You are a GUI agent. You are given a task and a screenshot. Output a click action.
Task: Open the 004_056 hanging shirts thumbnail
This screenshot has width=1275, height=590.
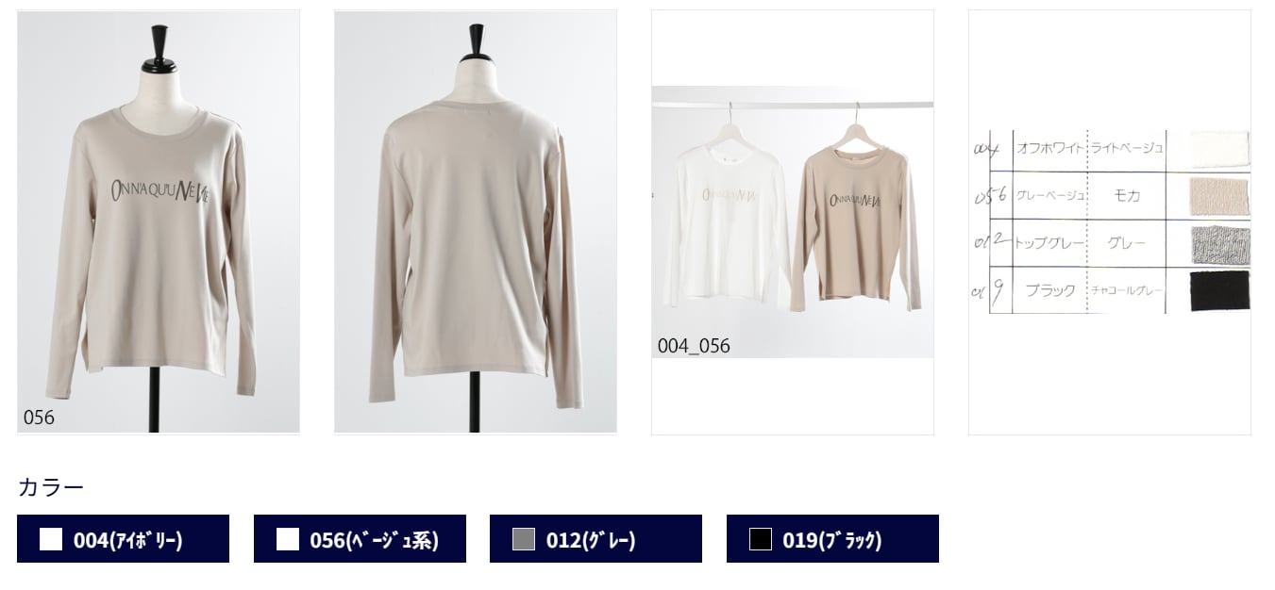point(793,222)
